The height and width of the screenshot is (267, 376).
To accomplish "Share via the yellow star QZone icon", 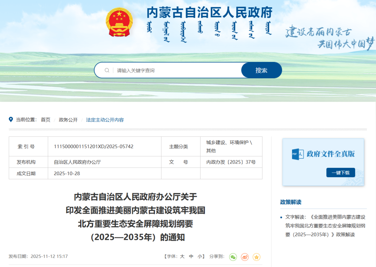I will click(257, 257).
